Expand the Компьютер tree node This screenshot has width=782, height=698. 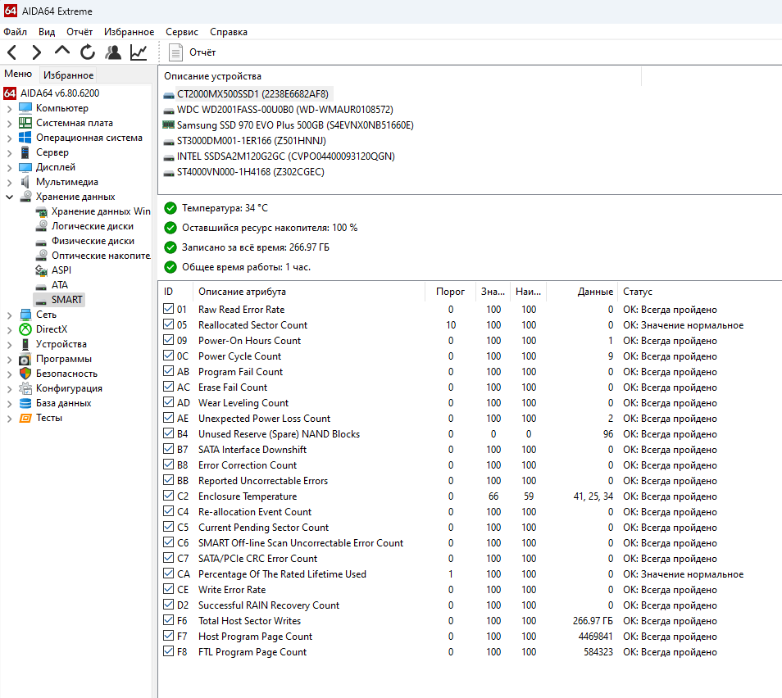point(9,108)
